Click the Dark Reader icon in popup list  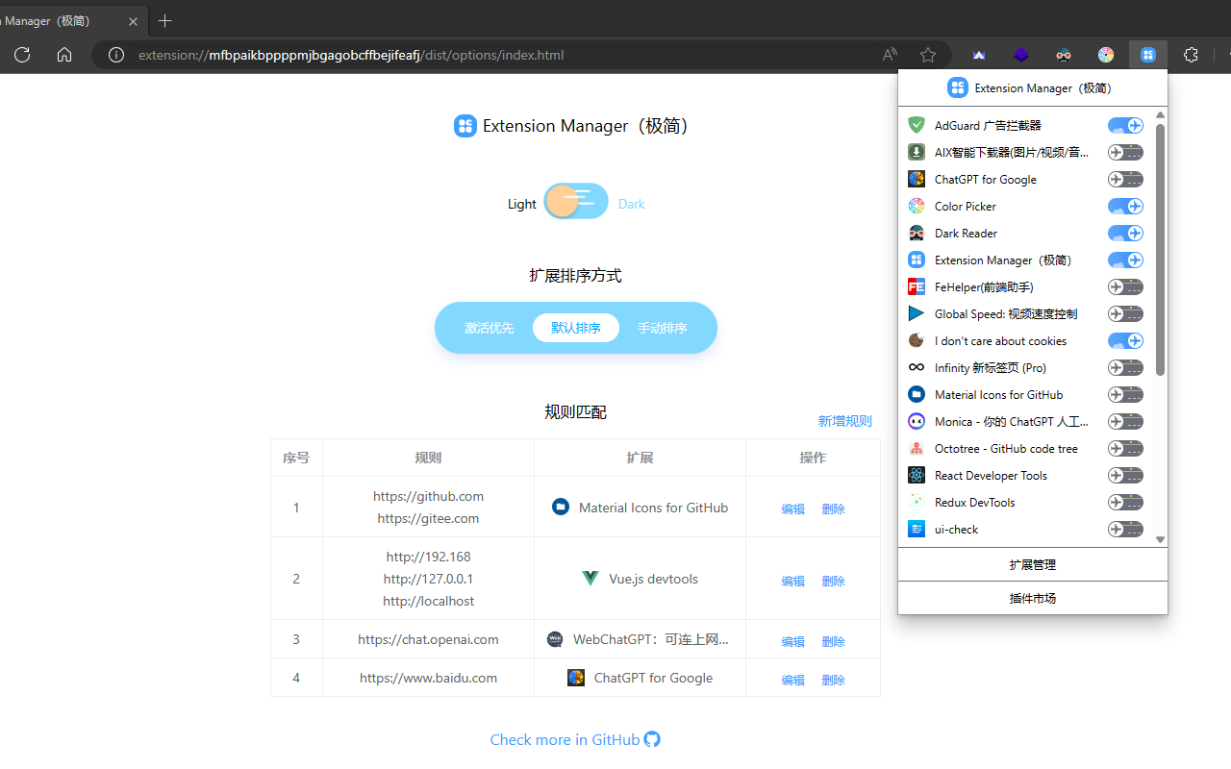coord(917,233)
